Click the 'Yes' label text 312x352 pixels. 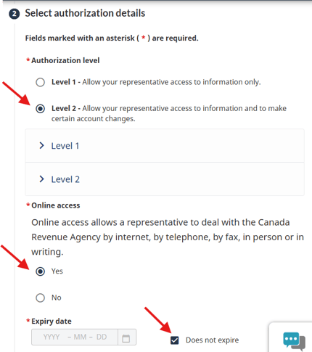click(x=57, y=271)
